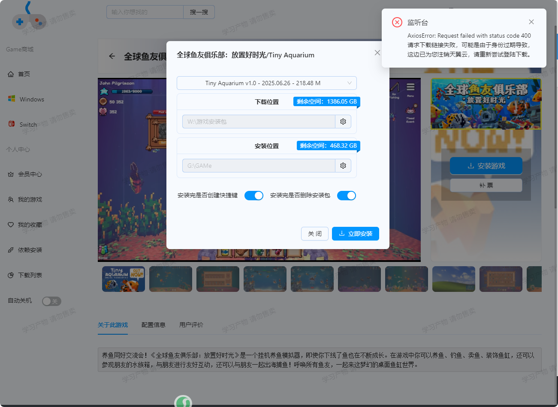
Task: Switch to 用户评价 tab
Action: [191, 325]
